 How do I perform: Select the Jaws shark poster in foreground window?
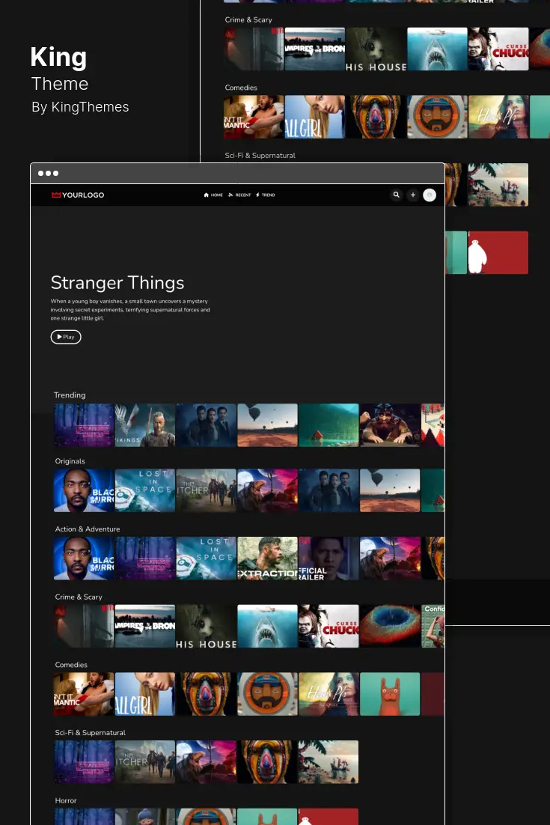pyautogui.click(x=267, y=627)
